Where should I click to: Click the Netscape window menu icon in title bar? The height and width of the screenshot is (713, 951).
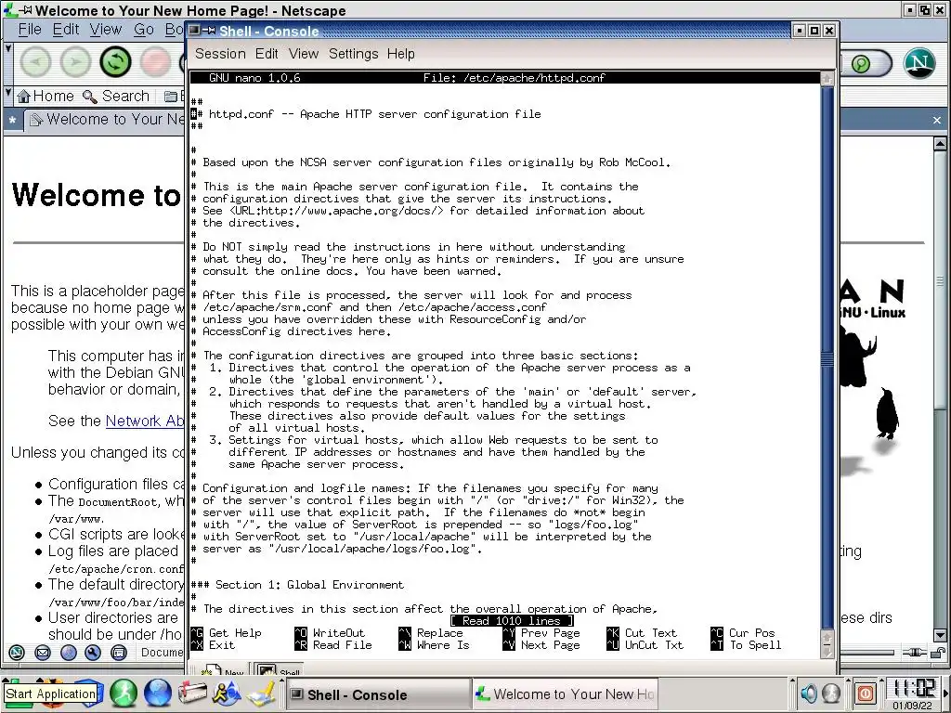(x=9, y=10)
